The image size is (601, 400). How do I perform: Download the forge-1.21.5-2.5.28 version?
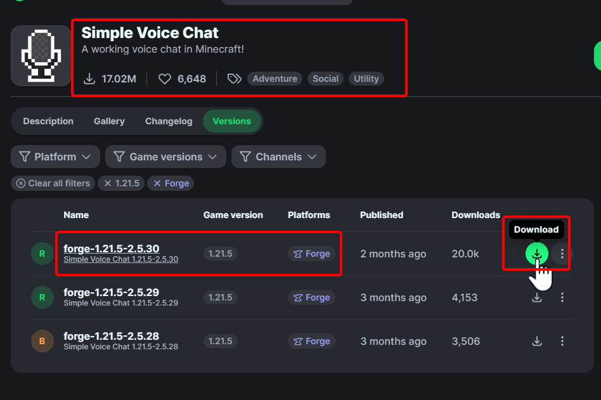point(536,341)
